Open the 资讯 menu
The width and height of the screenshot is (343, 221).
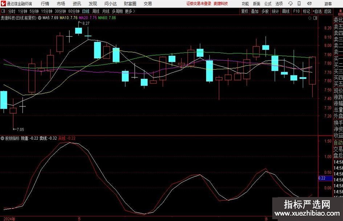tap(77, 4)
